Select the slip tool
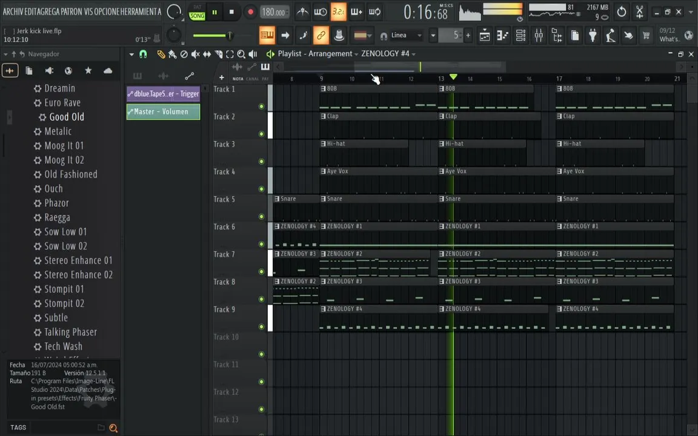This screenshot has width=698, height=436. click(207, 54)
